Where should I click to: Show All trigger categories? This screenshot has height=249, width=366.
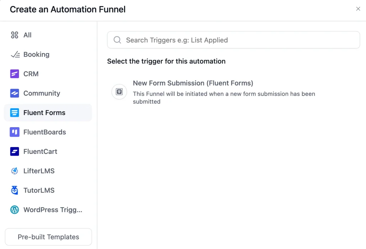click(27, 35)
